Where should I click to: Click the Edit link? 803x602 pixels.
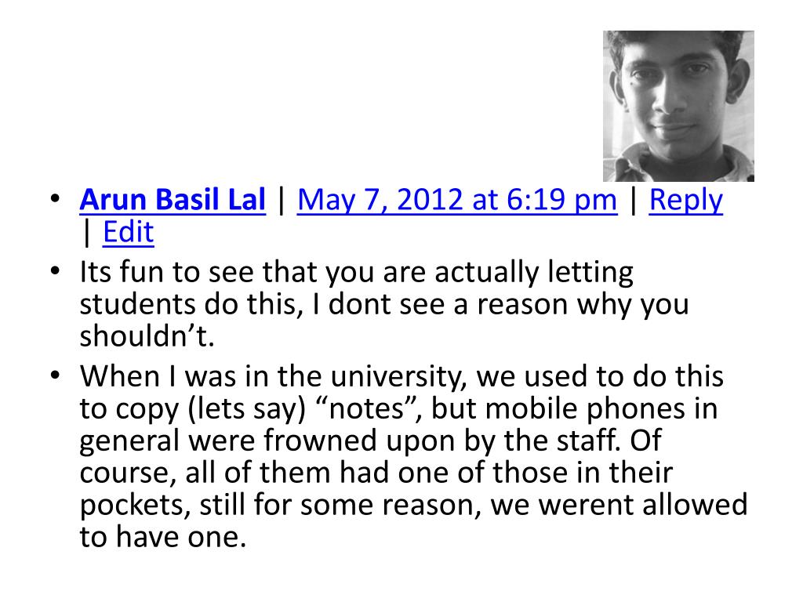pyautogui.click(x=128, y=232)
